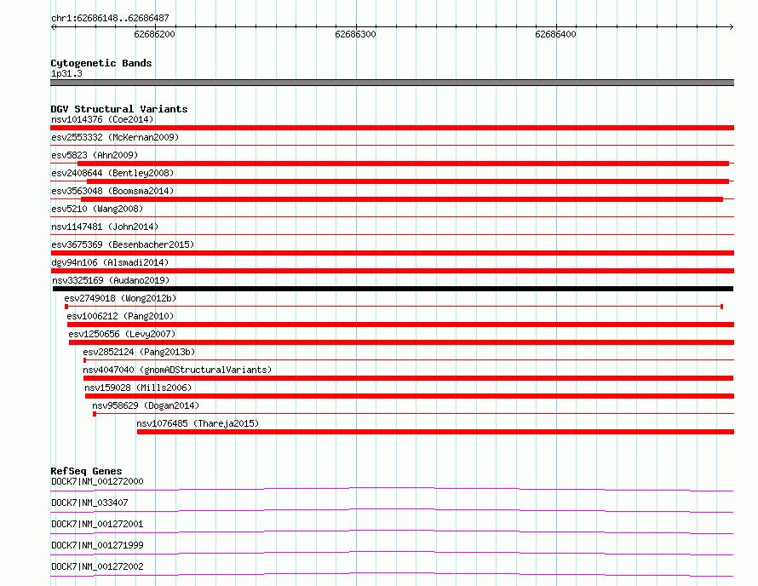Viewport: 758px width, 586px height.
Task: Select variant label esv5210 (Wang2008)
Action: point(97,209)
